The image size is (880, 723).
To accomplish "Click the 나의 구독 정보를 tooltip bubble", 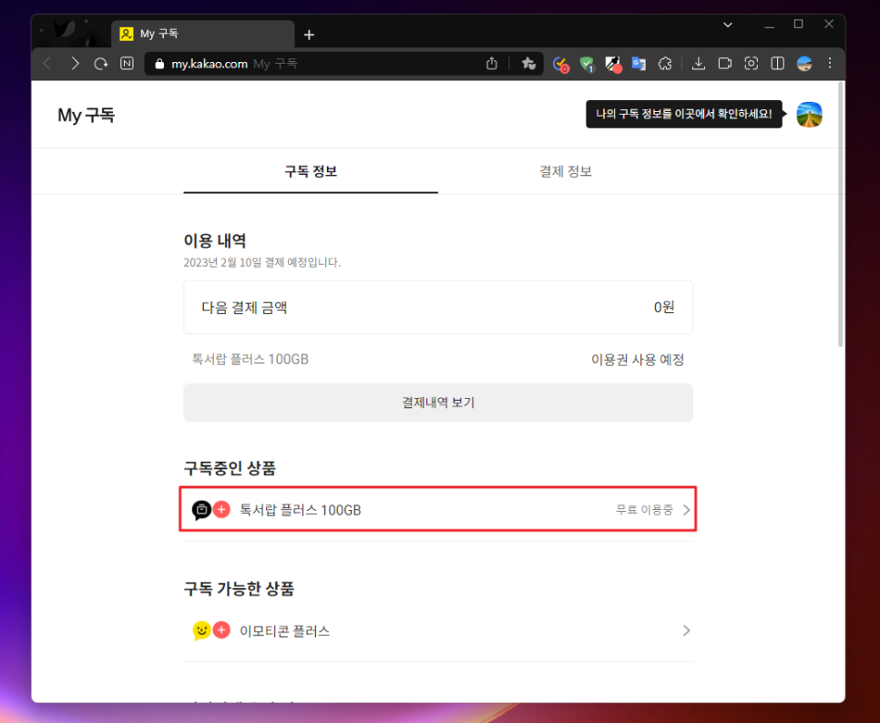I will tap(684, 115).
